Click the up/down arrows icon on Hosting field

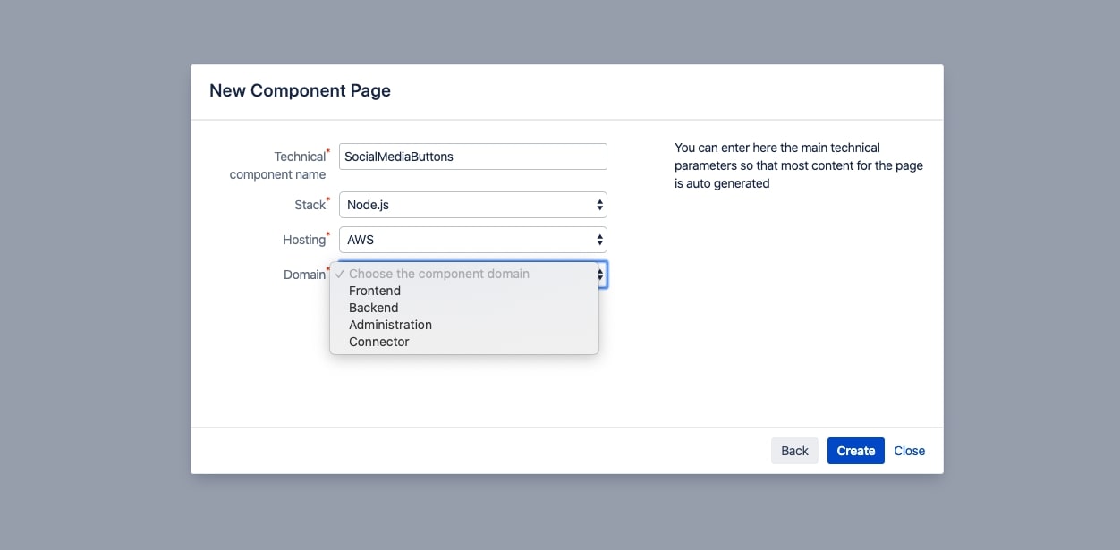click(x=599, y=240)
